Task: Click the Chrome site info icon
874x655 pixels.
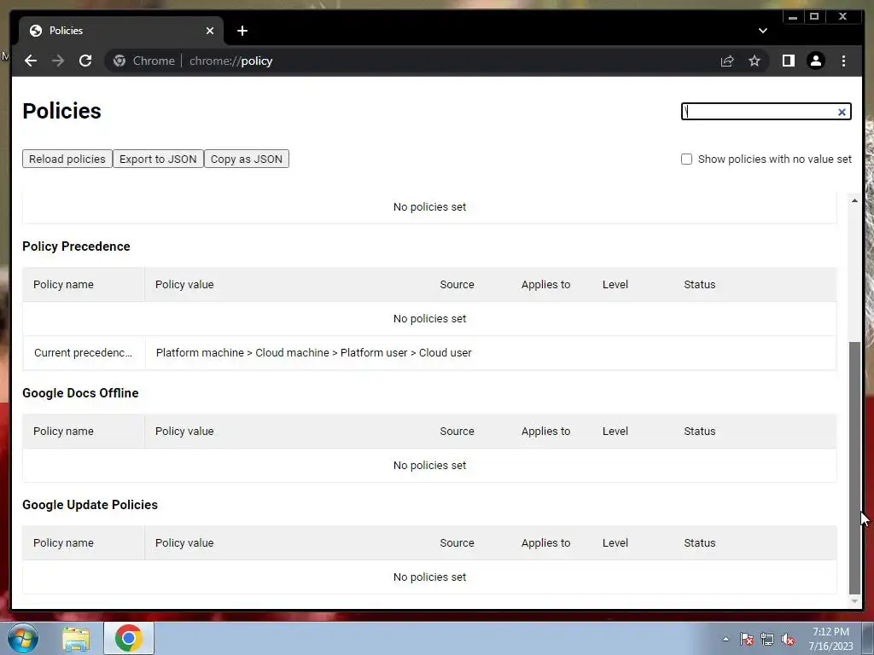Action: [119, 61]
